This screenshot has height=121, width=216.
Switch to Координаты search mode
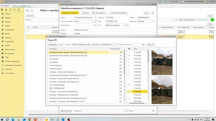[x=53, y=45]
